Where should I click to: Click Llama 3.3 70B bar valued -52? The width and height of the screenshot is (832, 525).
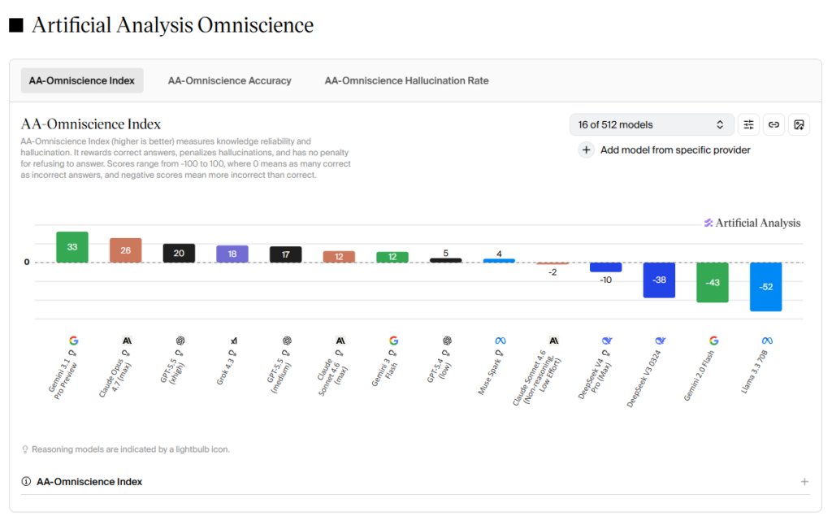click(765, 287)
